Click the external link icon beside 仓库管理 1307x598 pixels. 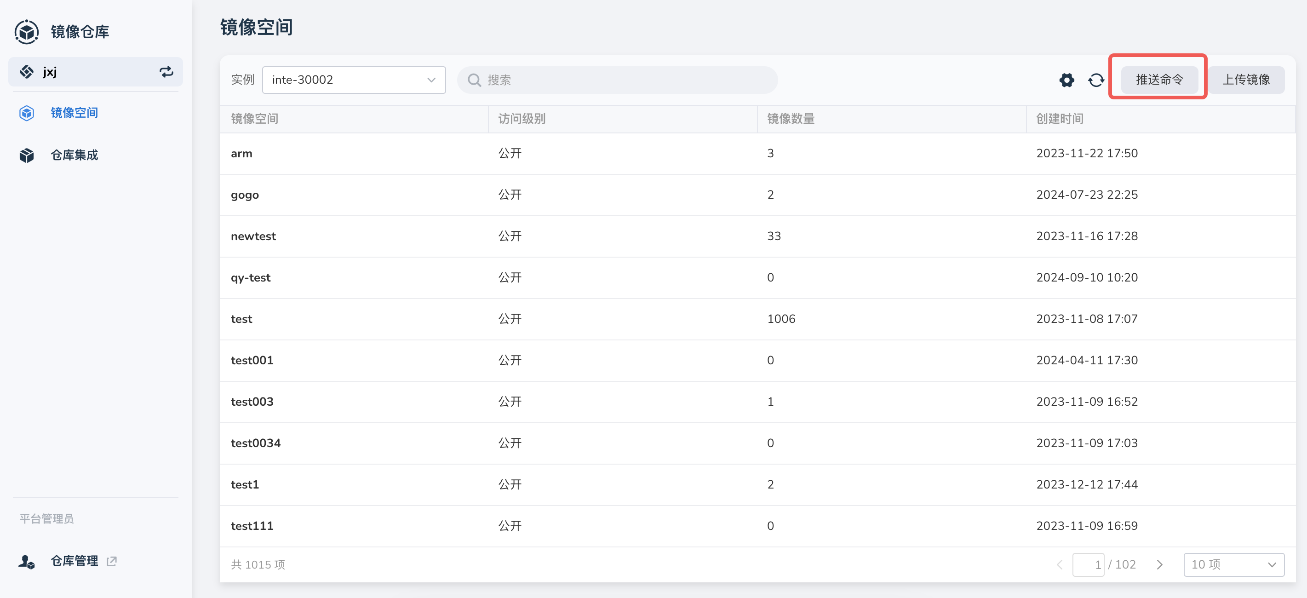[112, 561]
